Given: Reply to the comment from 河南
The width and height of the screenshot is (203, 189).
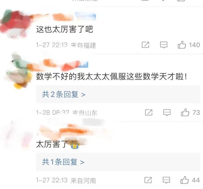Looking at the screenshot, I should [166, 180].
